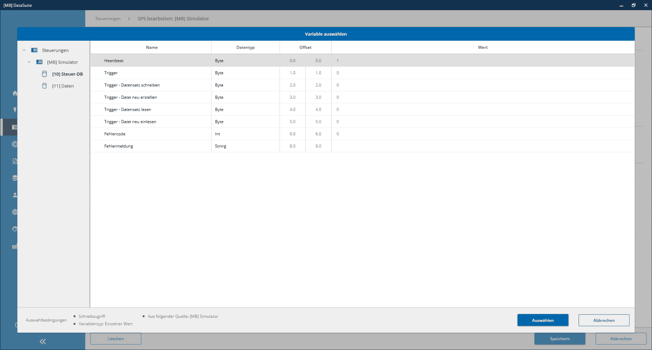Select the Fehlermeldung variable row
This screenshot has width=652, height=350.
pos(363,146)
